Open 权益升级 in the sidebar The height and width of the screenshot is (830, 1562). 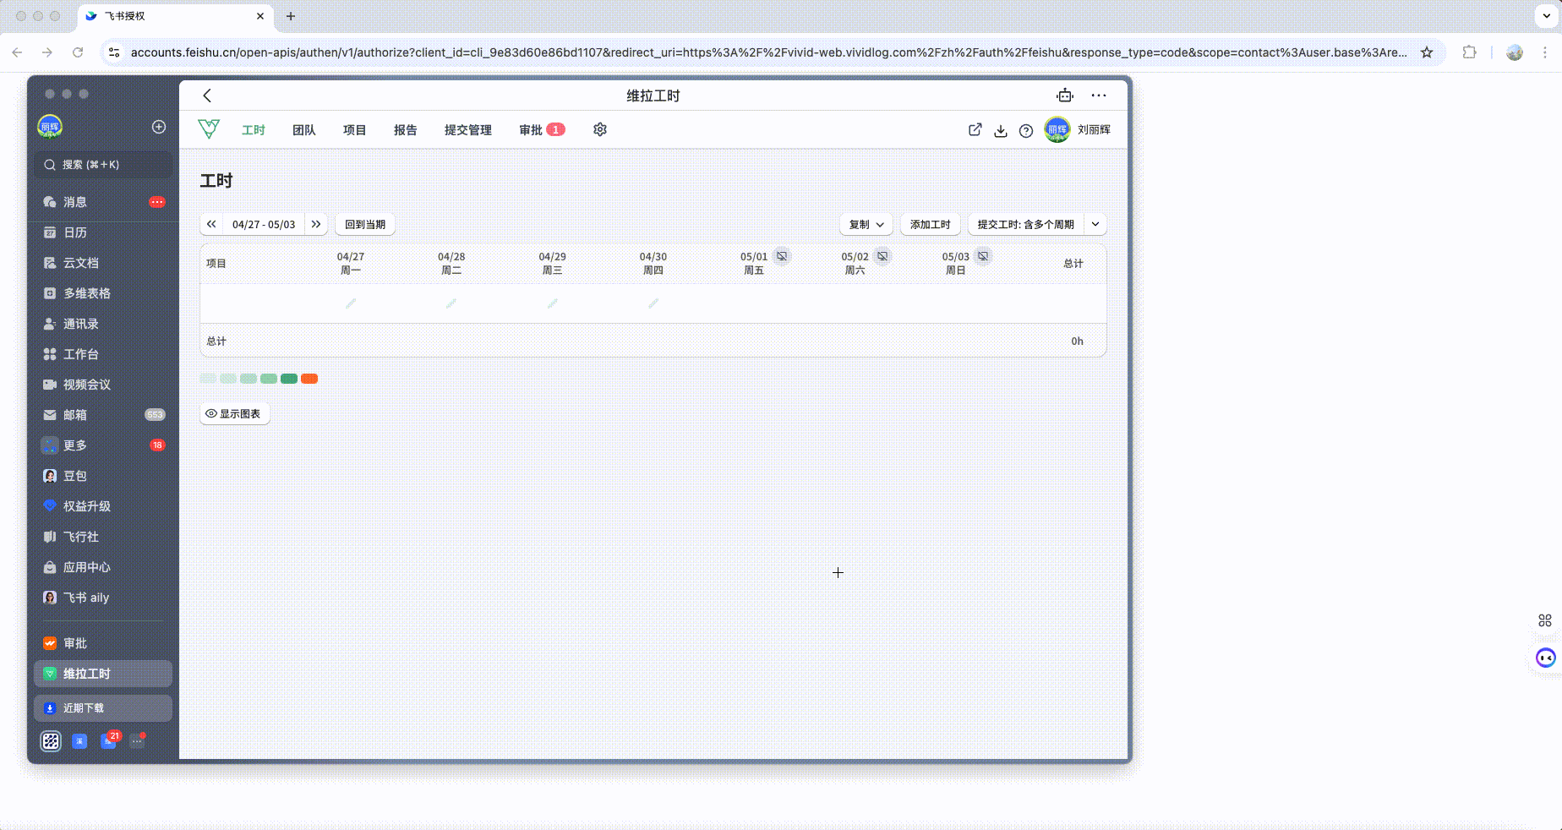103,506
